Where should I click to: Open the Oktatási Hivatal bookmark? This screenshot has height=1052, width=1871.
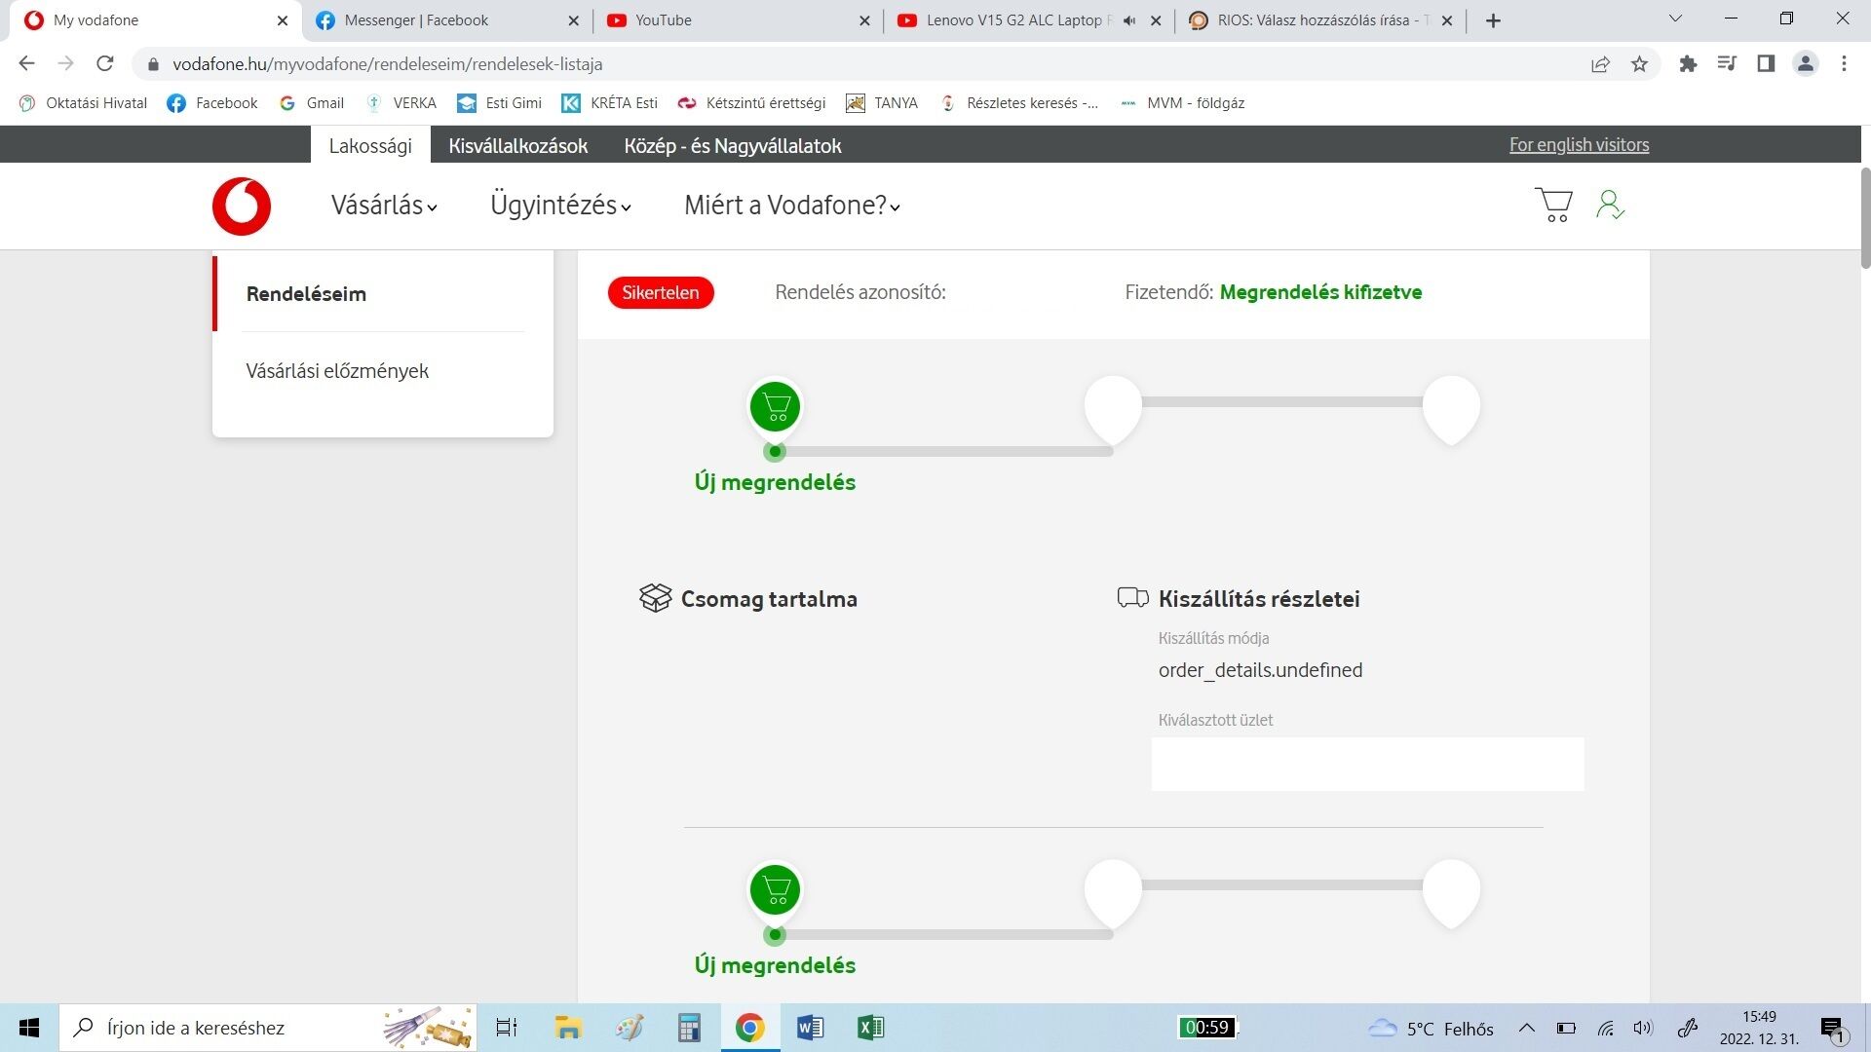tap(84, 103)
